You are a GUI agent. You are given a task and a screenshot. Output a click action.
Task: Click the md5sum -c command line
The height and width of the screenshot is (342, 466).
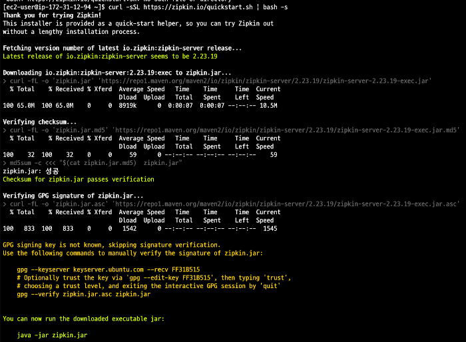[x=93, y=163]
